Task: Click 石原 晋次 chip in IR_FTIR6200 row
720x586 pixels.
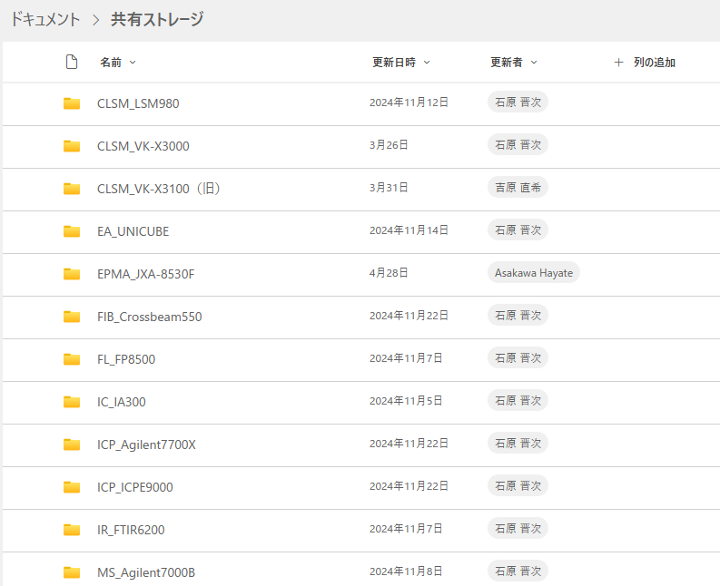Action: [518, 529]
